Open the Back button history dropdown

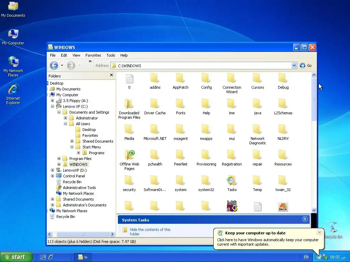(x=62, y=65)
